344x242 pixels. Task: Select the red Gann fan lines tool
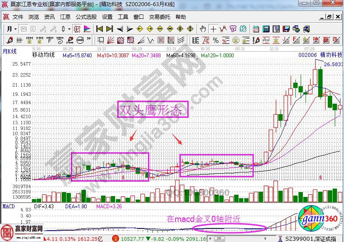coord(111,40)
